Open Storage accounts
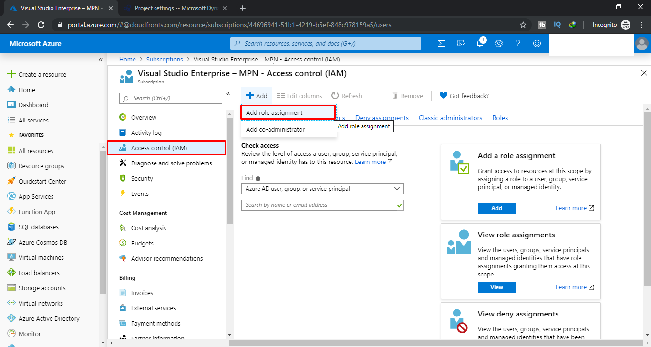This screenshot has width=651, height=347. 36,288
